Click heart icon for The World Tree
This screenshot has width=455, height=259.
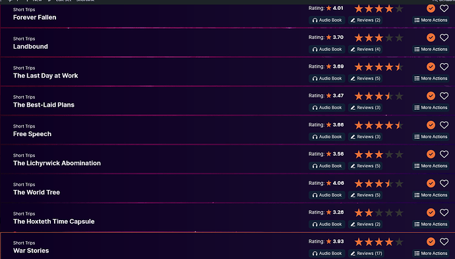pos(444,183)
